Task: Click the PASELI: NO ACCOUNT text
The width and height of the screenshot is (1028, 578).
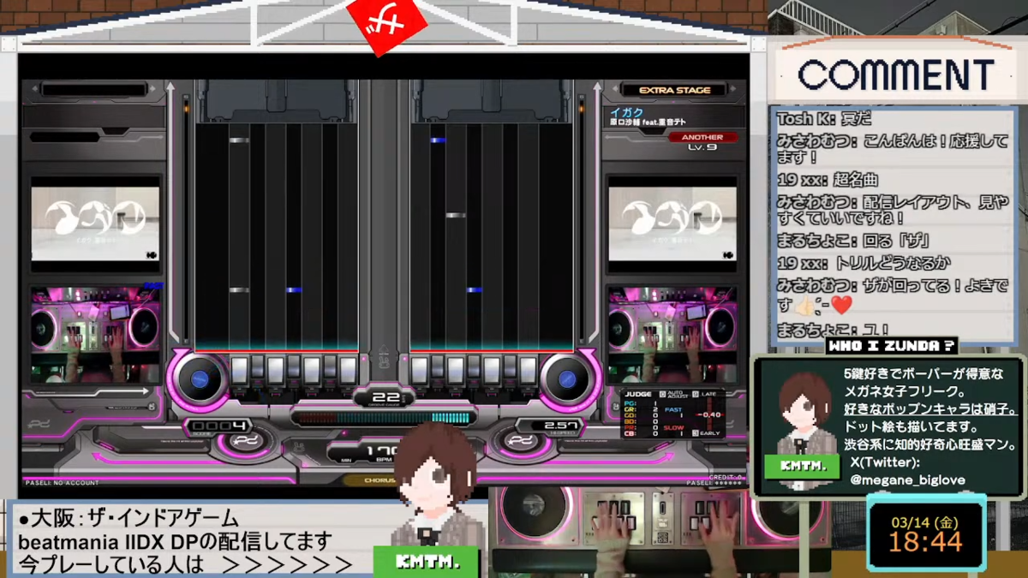Action: point(62,483)
